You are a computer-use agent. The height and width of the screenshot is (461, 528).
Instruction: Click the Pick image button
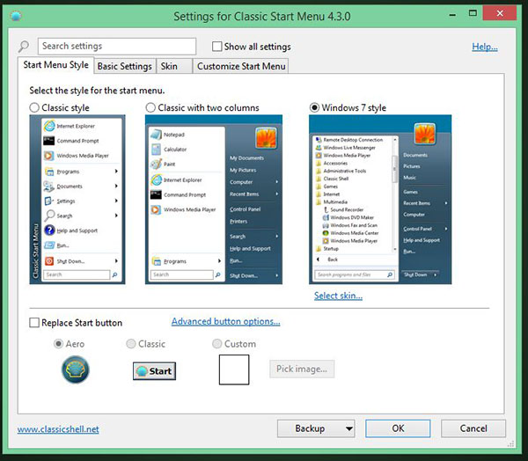tap(302, 370)
